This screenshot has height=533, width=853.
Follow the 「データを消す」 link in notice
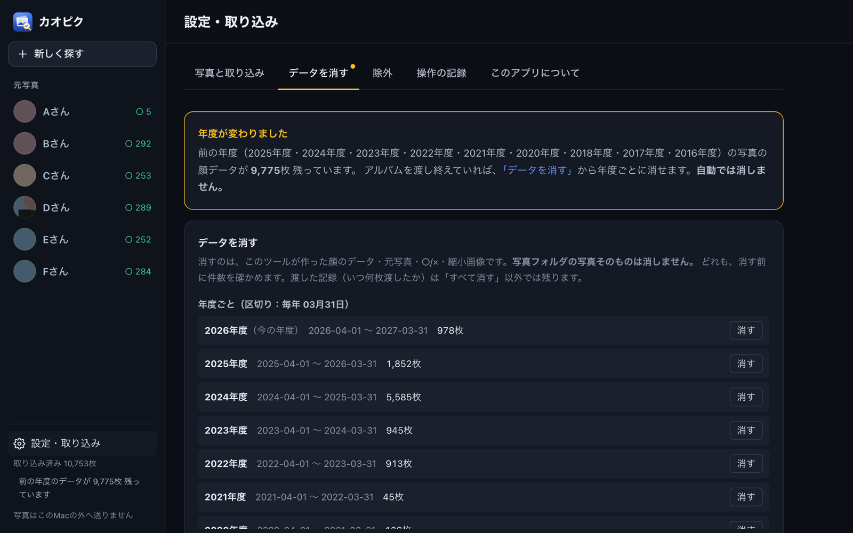point(537,170)
